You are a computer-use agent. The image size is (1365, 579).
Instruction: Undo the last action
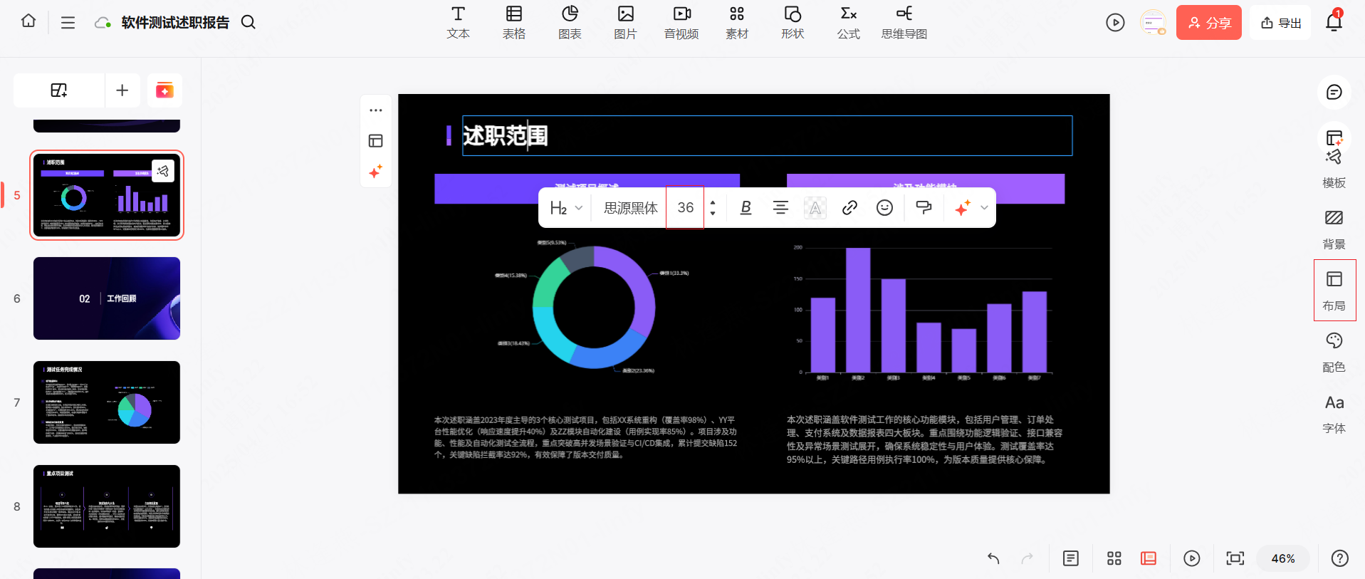(x=993, y=558)
